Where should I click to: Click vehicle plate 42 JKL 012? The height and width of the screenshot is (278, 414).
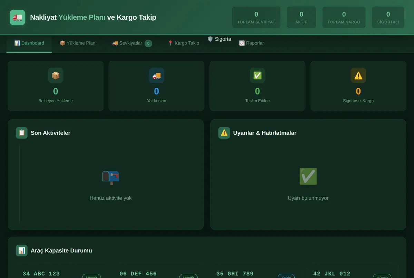point(332,274)
